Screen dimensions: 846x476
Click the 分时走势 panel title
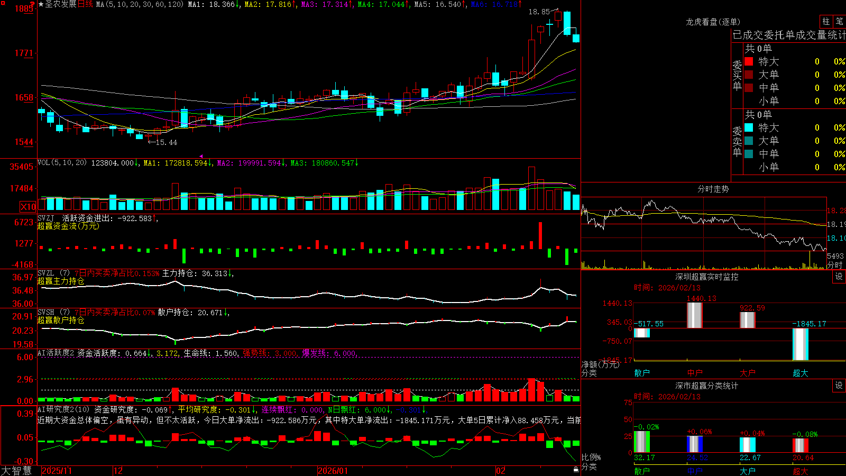click(713, 189)
